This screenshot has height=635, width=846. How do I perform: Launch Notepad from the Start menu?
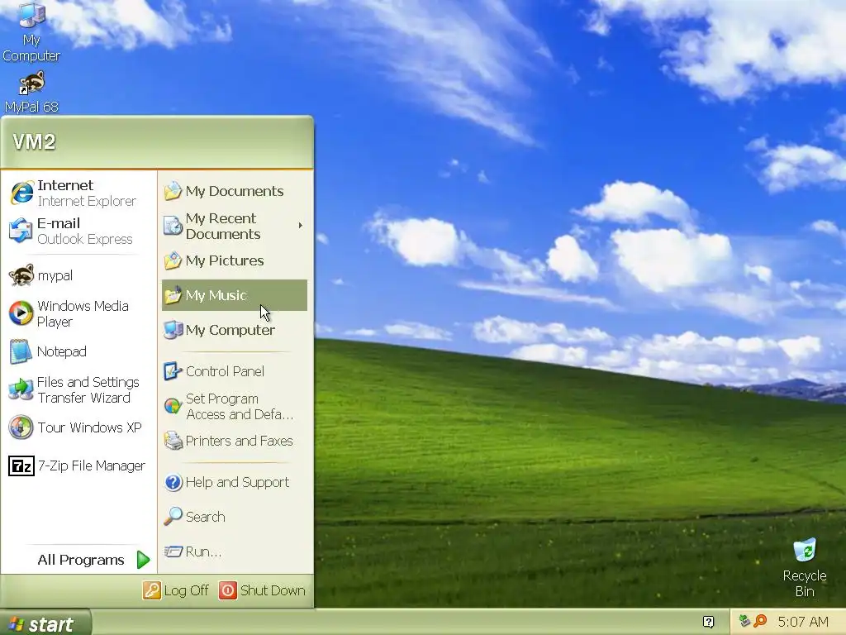78,351
